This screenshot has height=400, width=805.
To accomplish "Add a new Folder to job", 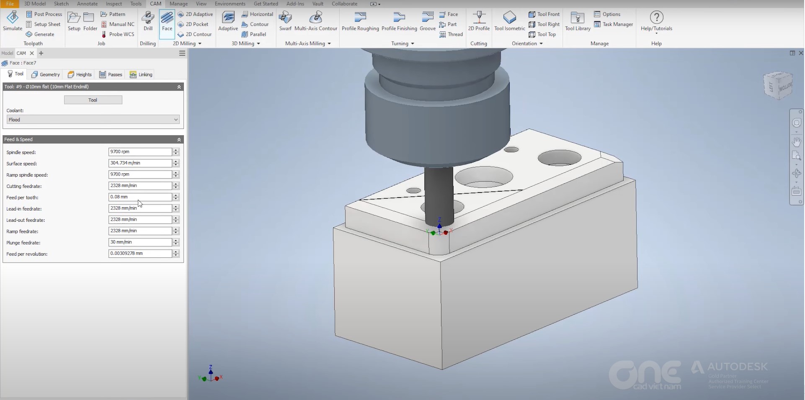I will (x=90, y=22).
